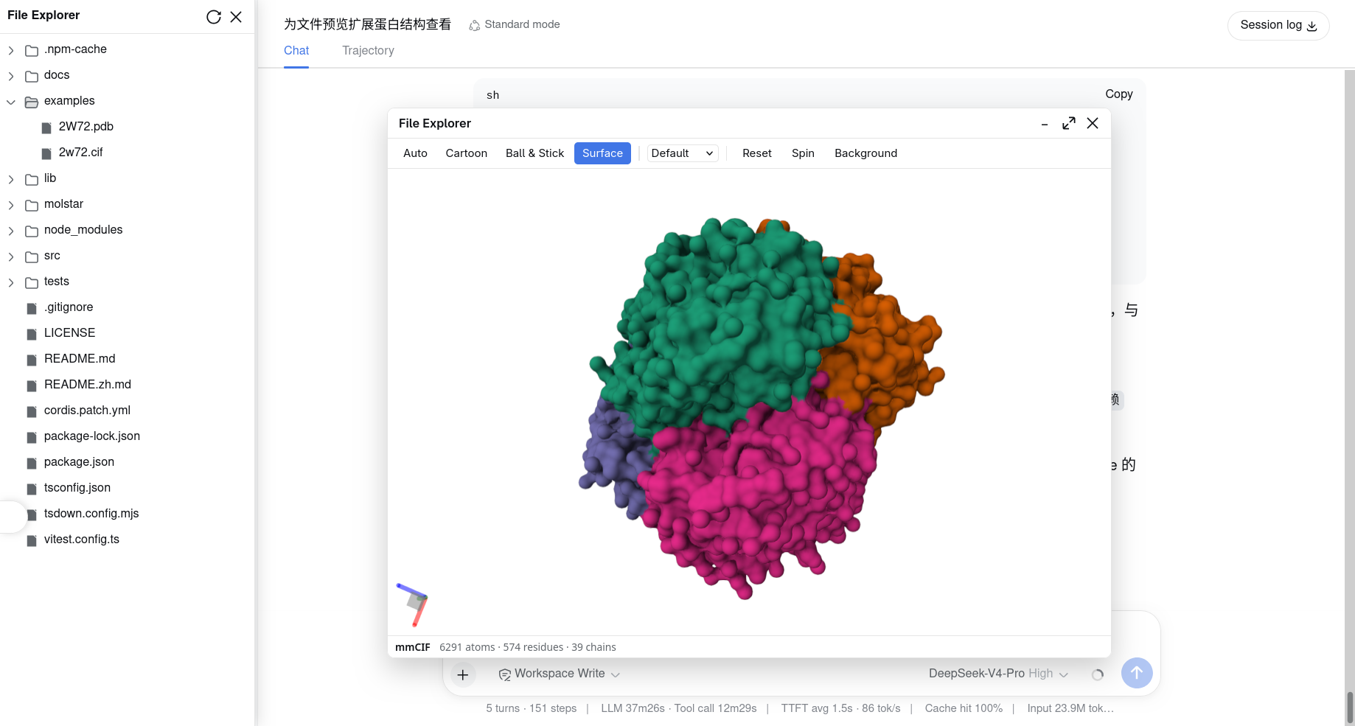Switch to the Trajectory tab
1355x726 pixels.
click(x=368, y=51)
